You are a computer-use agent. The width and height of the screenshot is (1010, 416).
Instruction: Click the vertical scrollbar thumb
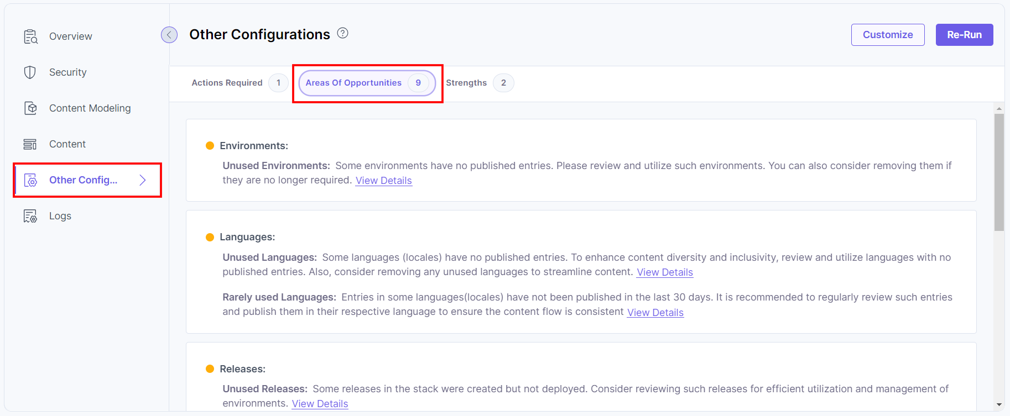coord(999,172)
